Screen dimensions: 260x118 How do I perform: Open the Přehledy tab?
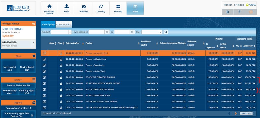tap(84, 8)
